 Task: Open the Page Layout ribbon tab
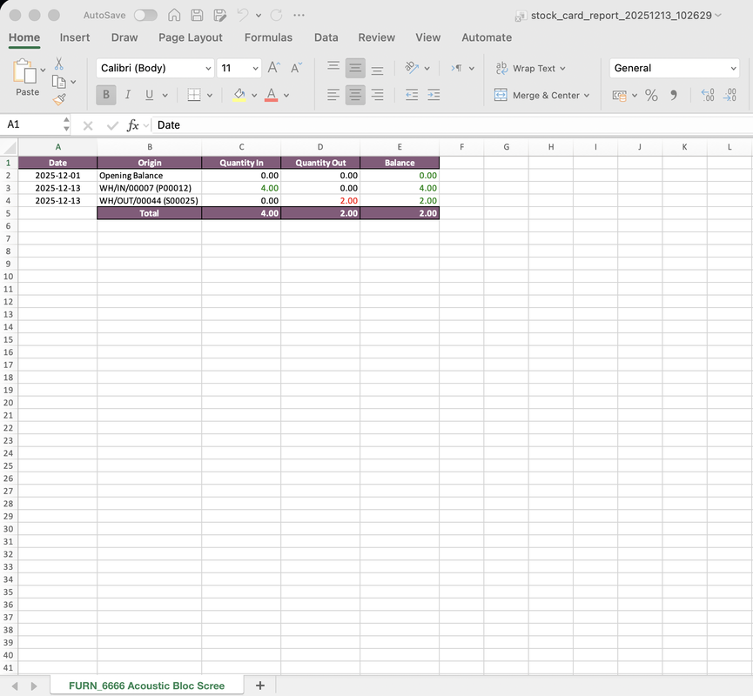pyautogui.click(x=191, y=37)
